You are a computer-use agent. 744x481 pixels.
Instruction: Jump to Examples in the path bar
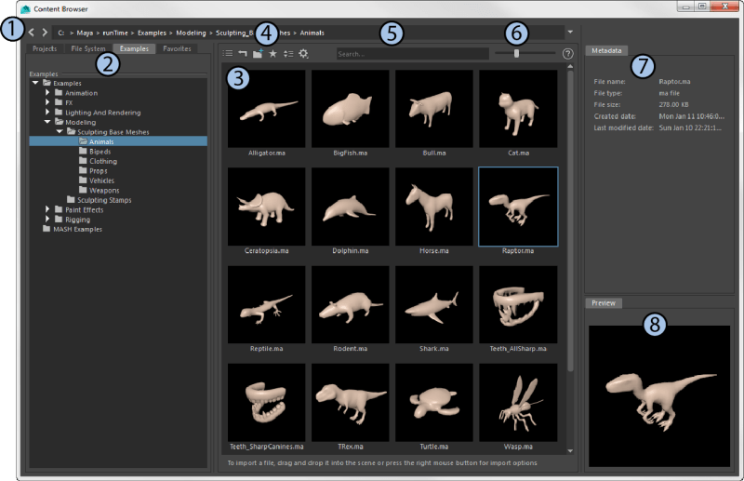tap(152, 33)
